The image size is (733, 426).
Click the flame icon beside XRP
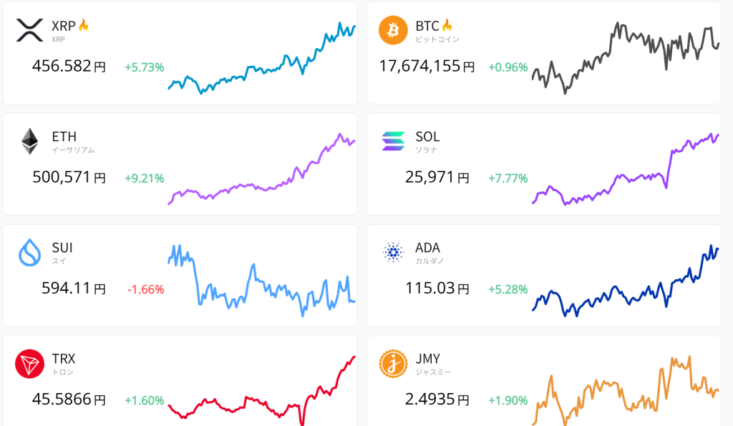pyautogui.click(x=84, y=26)
